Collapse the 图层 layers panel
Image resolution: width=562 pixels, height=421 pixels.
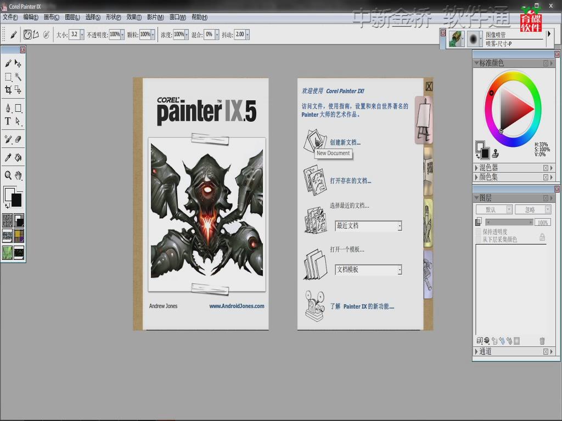pos(477,197)
